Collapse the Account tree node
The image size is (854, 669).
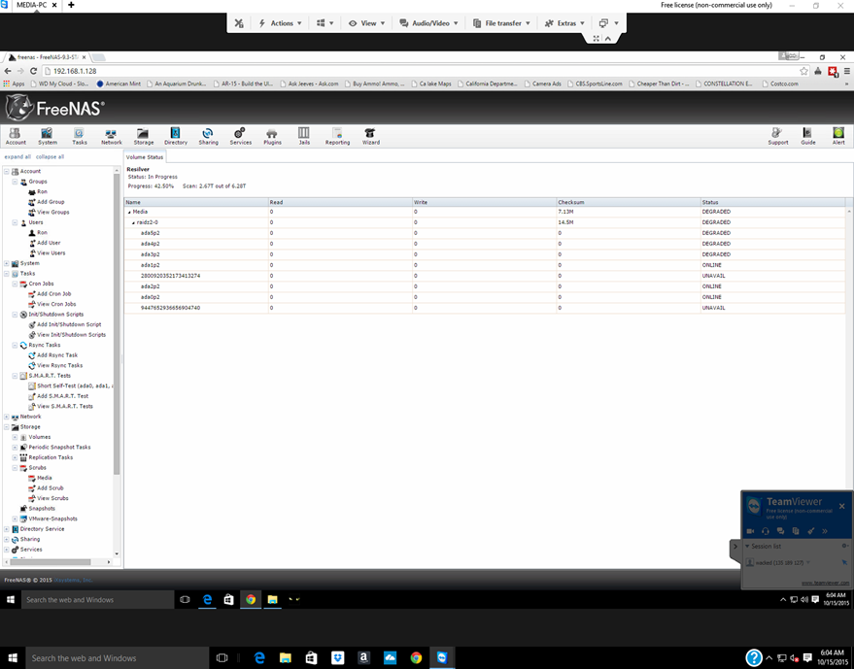point(7,171)
